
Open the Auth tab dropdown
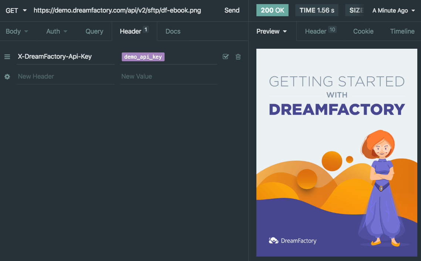coord(57,31)
